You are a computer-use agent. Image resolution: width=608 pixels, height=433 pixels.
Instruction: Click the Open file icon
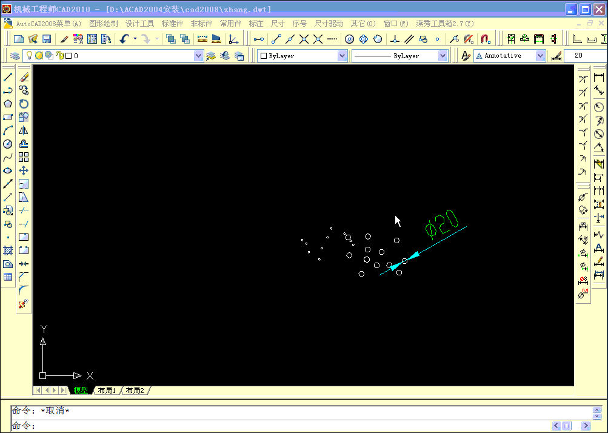click(33, 39)
